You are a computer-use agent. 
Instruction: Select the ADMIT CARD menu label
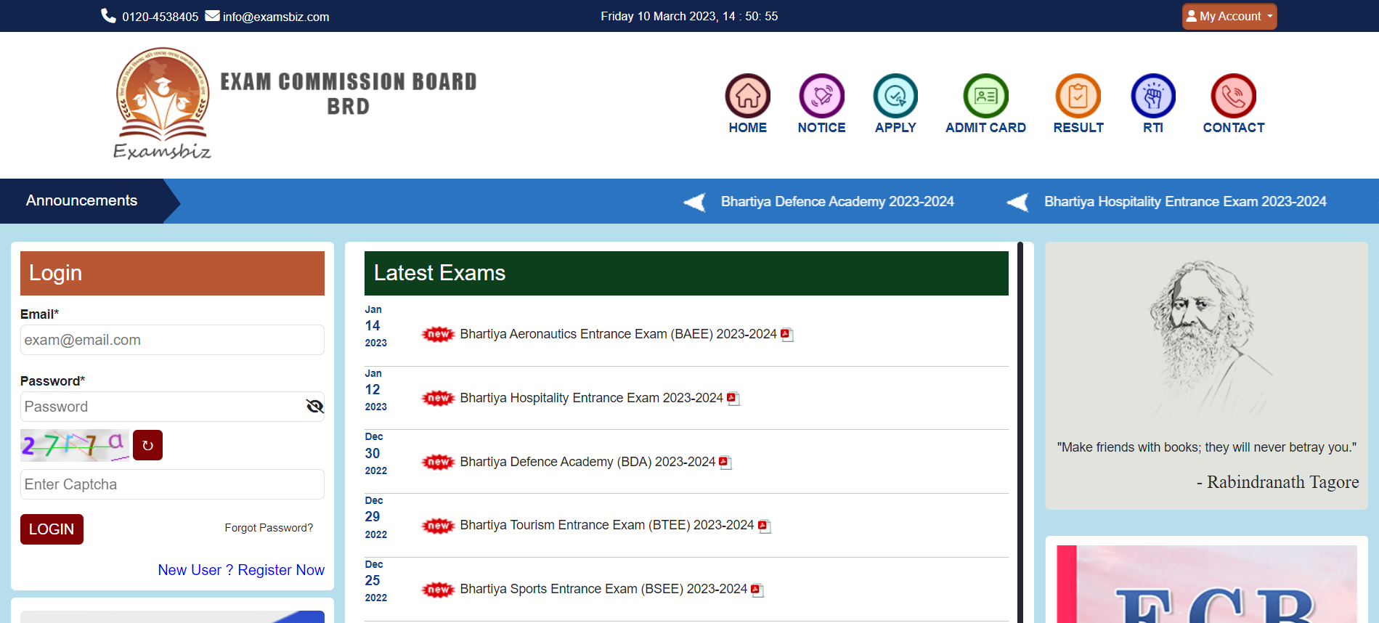coord(985,128)
